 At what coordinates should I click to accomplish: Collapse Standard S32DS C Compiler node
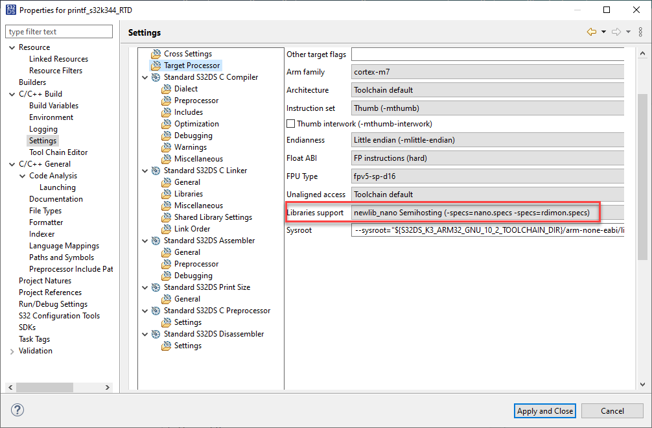coord(145,77)
